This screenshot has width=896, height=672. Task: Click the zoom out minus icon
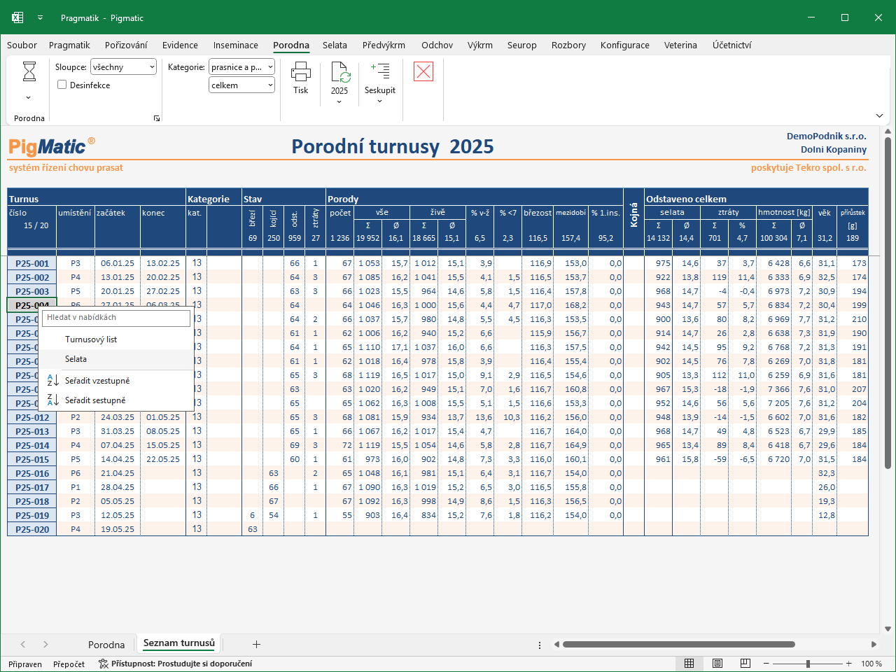(766, 664)
